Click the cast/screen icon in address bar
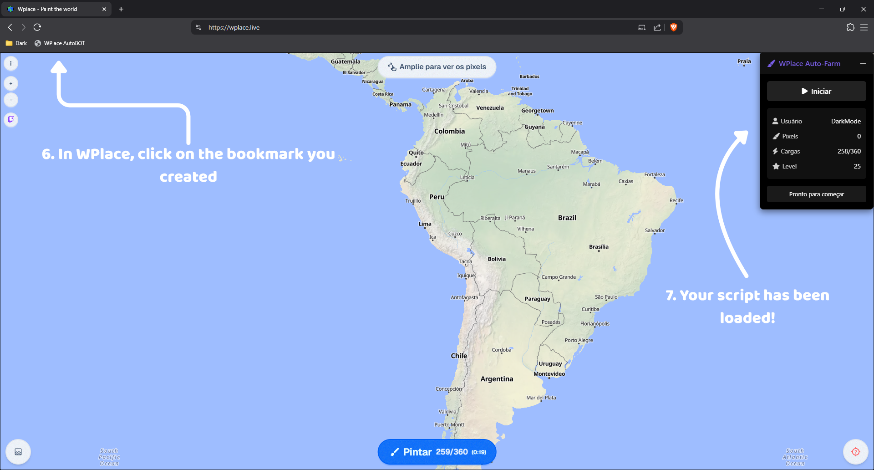The image size is (874, 470). point(642,27)
